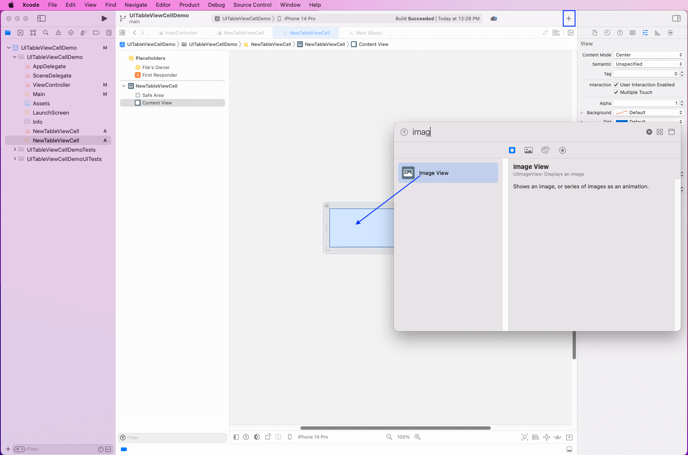Clear the library search text
Image resolution: width=688 pixels, height=455 pixels.
[x=649, y=132]
